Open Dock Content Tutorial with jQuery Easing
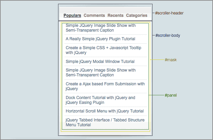 coord(100,100)
